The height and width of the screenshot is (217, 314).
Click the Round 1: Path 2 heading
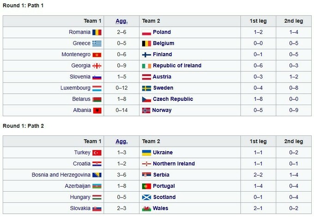(x=23, y=126)
